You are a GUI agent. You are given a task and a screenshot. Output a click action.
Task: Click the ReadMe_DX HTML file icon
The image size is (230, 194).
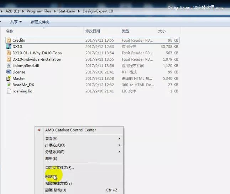(9, 85)
